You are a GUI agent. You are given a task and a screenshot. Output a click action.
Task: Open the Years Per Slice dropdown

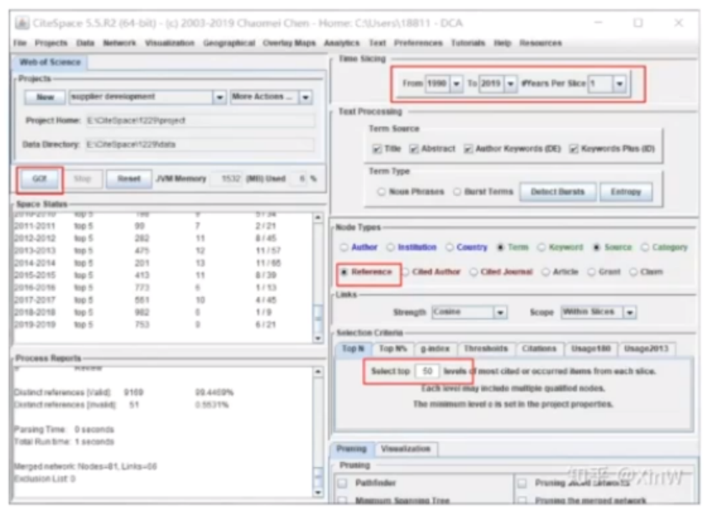point(620,83)
